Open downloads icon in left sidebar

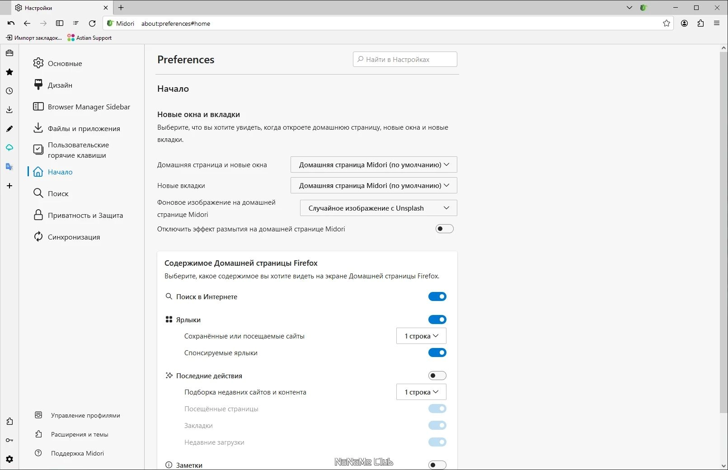click(9, 110)
